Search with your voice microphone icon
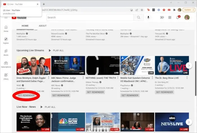The image size is (197, 133). 148,17
